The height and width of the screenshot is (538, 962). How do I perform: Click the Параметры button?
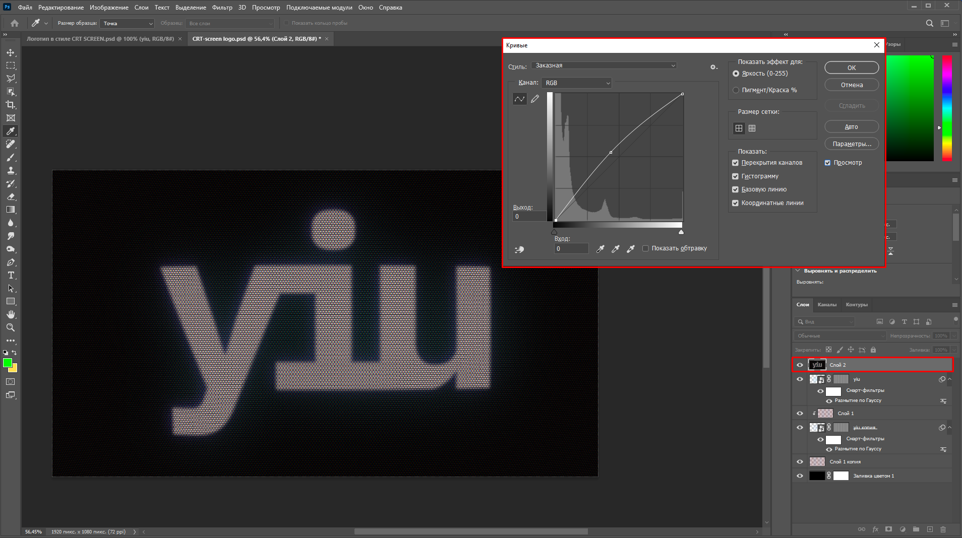coord(852,144)
